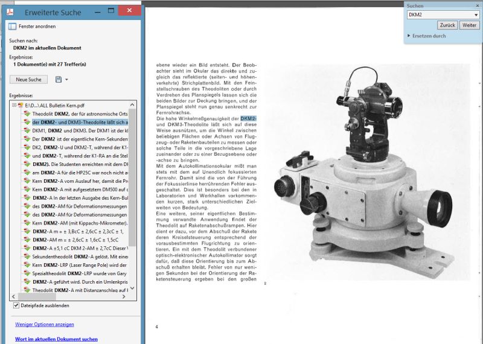
Task: Click the Neue Suche button
Action: [x=28, y=80]
